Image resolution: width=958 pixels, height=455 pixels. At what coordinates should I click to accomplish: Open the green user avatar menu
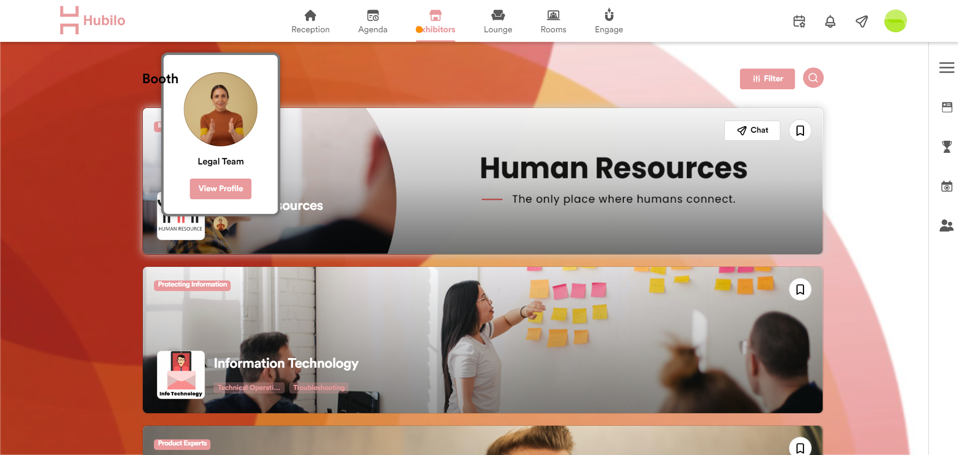(895, 21)
